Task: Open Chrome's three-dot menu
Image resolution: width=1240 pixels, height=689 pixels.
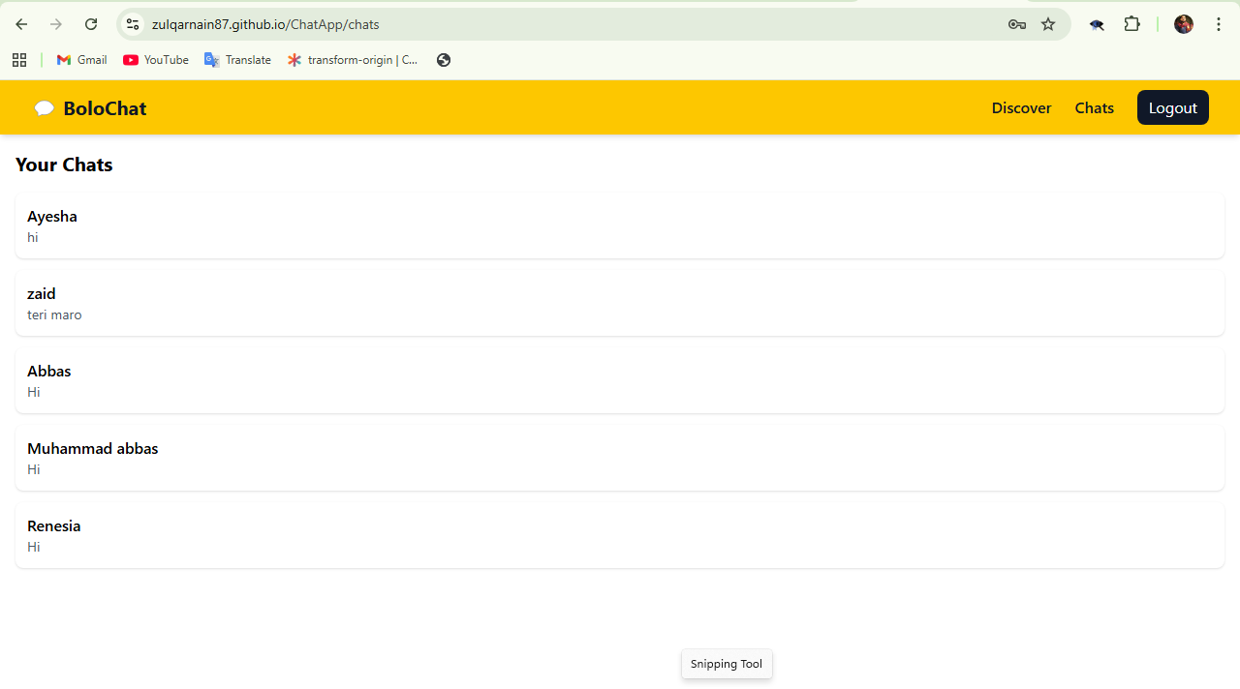Action: pos(1218,24)
